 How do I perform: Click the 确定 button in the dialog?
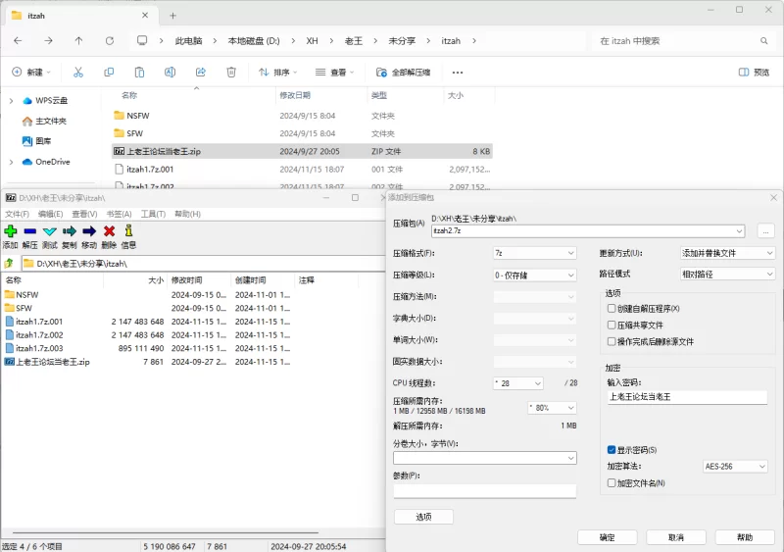[607, 537]
